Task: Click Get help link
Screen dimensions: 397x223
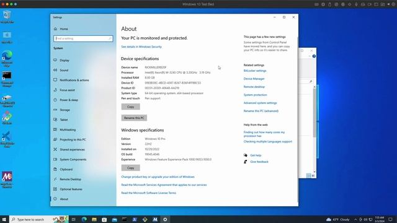Action: tap(256, 155)
